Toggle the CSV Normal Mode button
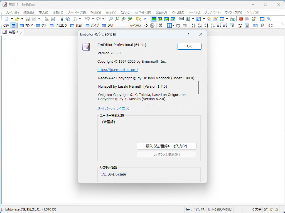 [x=13, y=26]
